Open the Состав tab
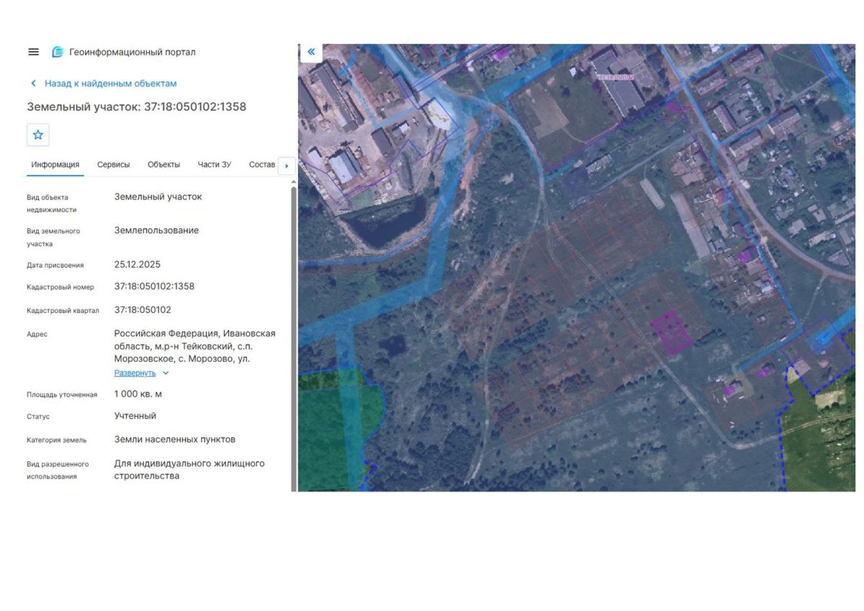 (x=262, y=165)
